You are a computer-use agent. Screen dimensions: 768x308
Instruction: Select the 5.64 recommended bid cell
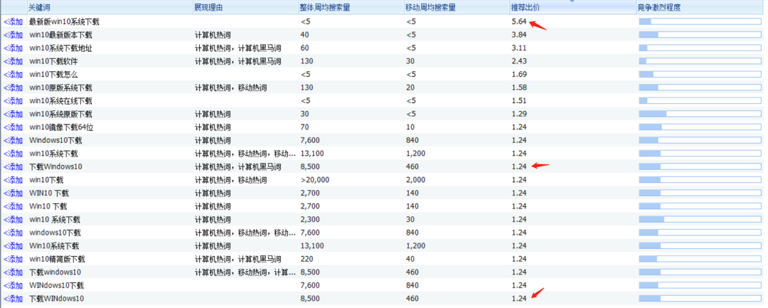point(518,22)
